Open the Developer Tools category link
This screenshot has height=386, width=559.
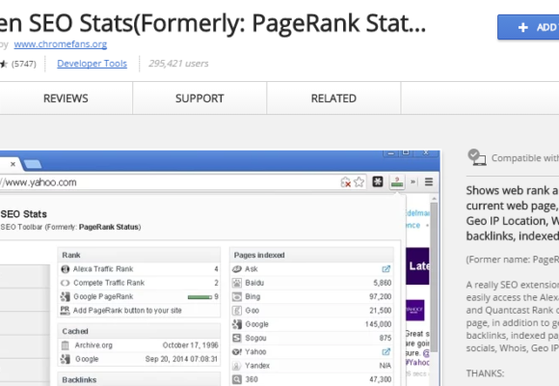[x=92, y=64]
